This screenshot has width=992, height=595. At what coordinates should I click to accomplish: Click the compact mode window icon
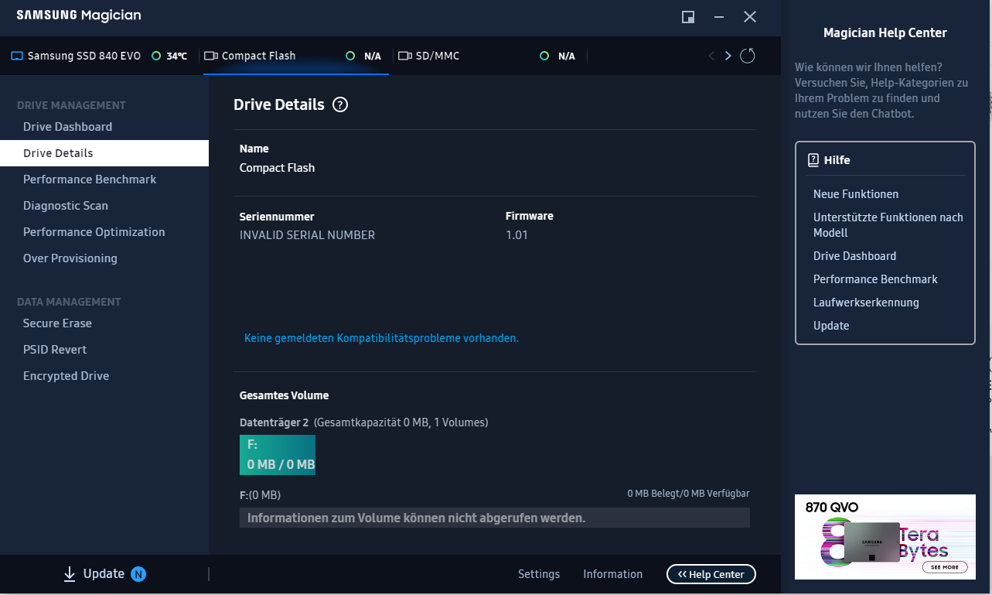coord(687,16)
